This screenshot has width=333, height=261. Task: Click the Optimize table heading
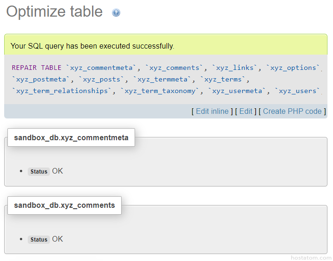pos(55,12)
